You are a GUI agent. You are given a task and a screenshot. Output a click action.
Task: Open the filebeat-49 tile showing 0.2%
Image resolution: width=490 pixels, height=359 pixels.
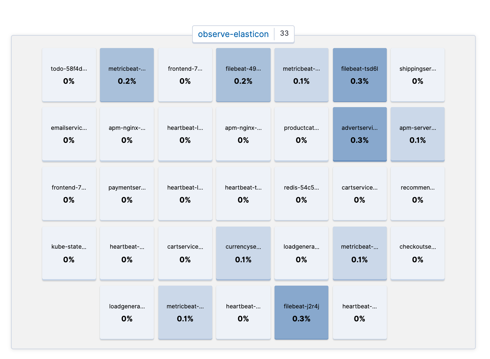tap(243, 75)
